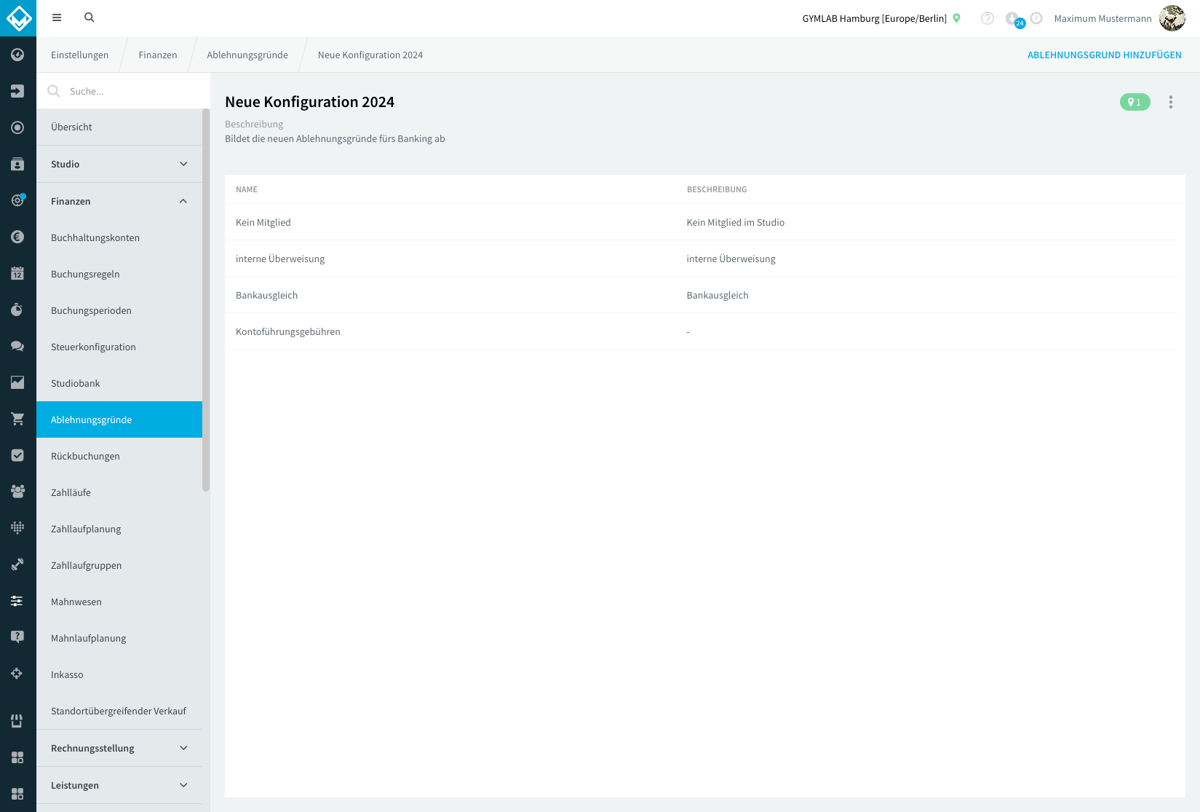The image size is (1200, 812).
Task: Open the help question mark icon
Action: (x=988, y=18)
